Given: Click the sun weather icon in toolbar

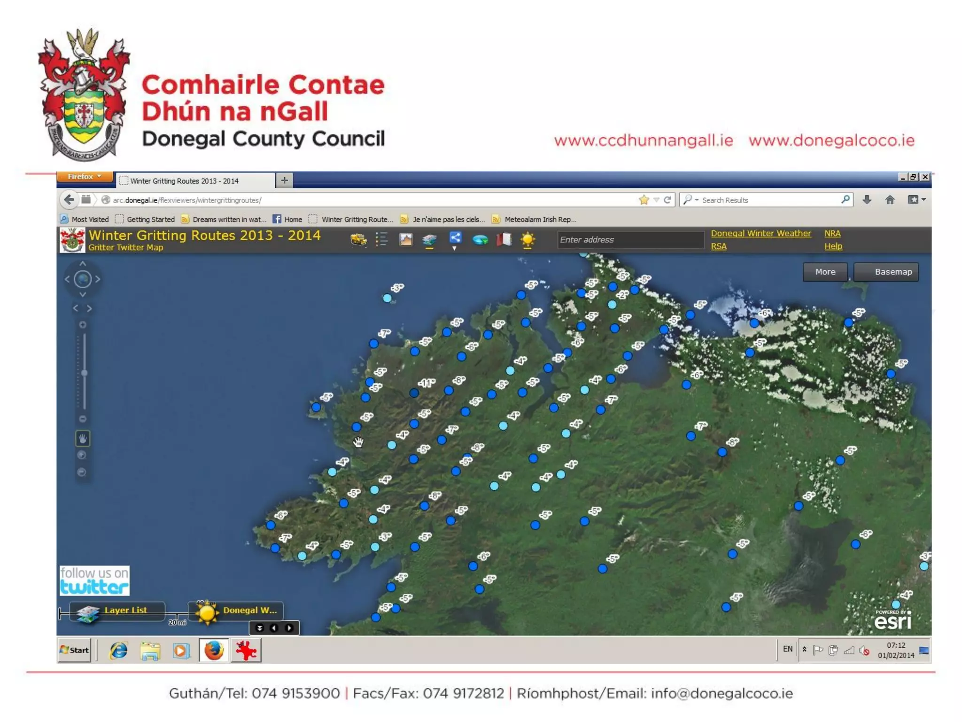Looking at the screenshot, I should click(528, 240).
